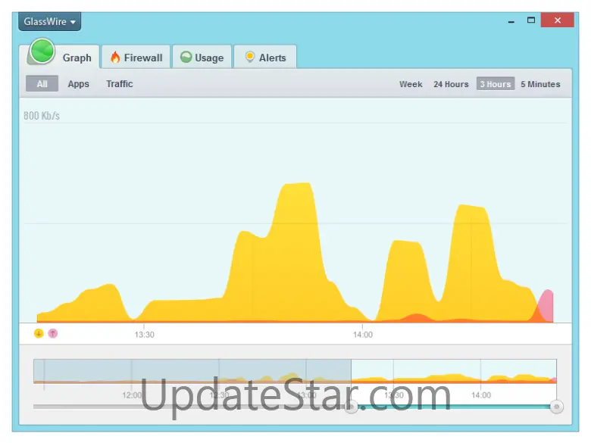Set time range to Week
The height and width of the screenshot is (443, 591).
[x=411, y=84]
